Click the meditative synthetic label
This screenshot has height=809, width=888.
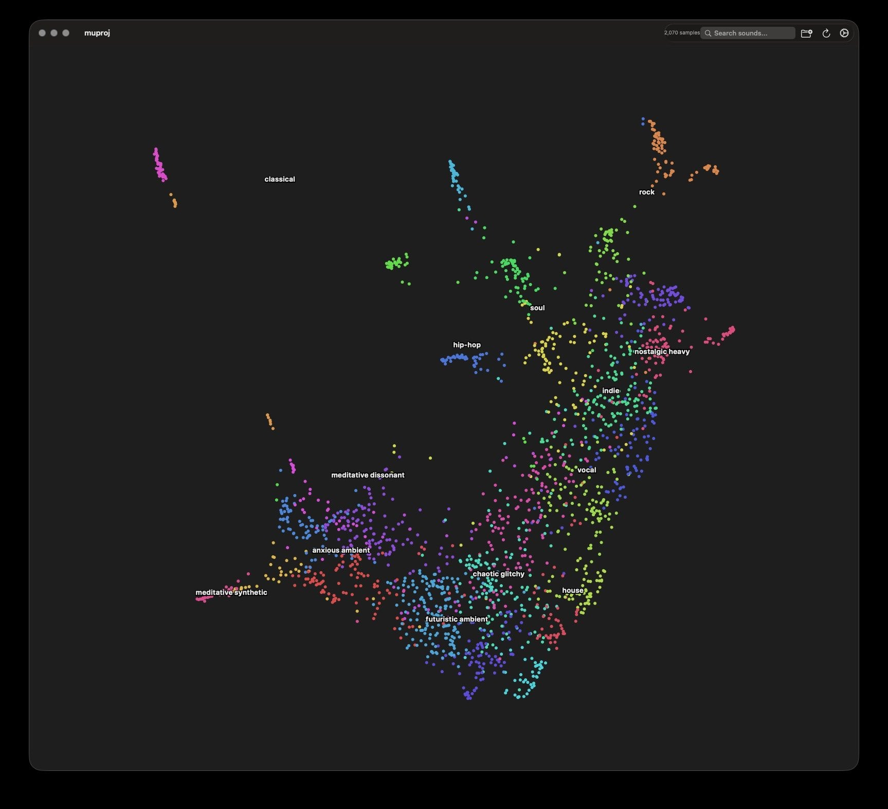[x=231, y=593]
